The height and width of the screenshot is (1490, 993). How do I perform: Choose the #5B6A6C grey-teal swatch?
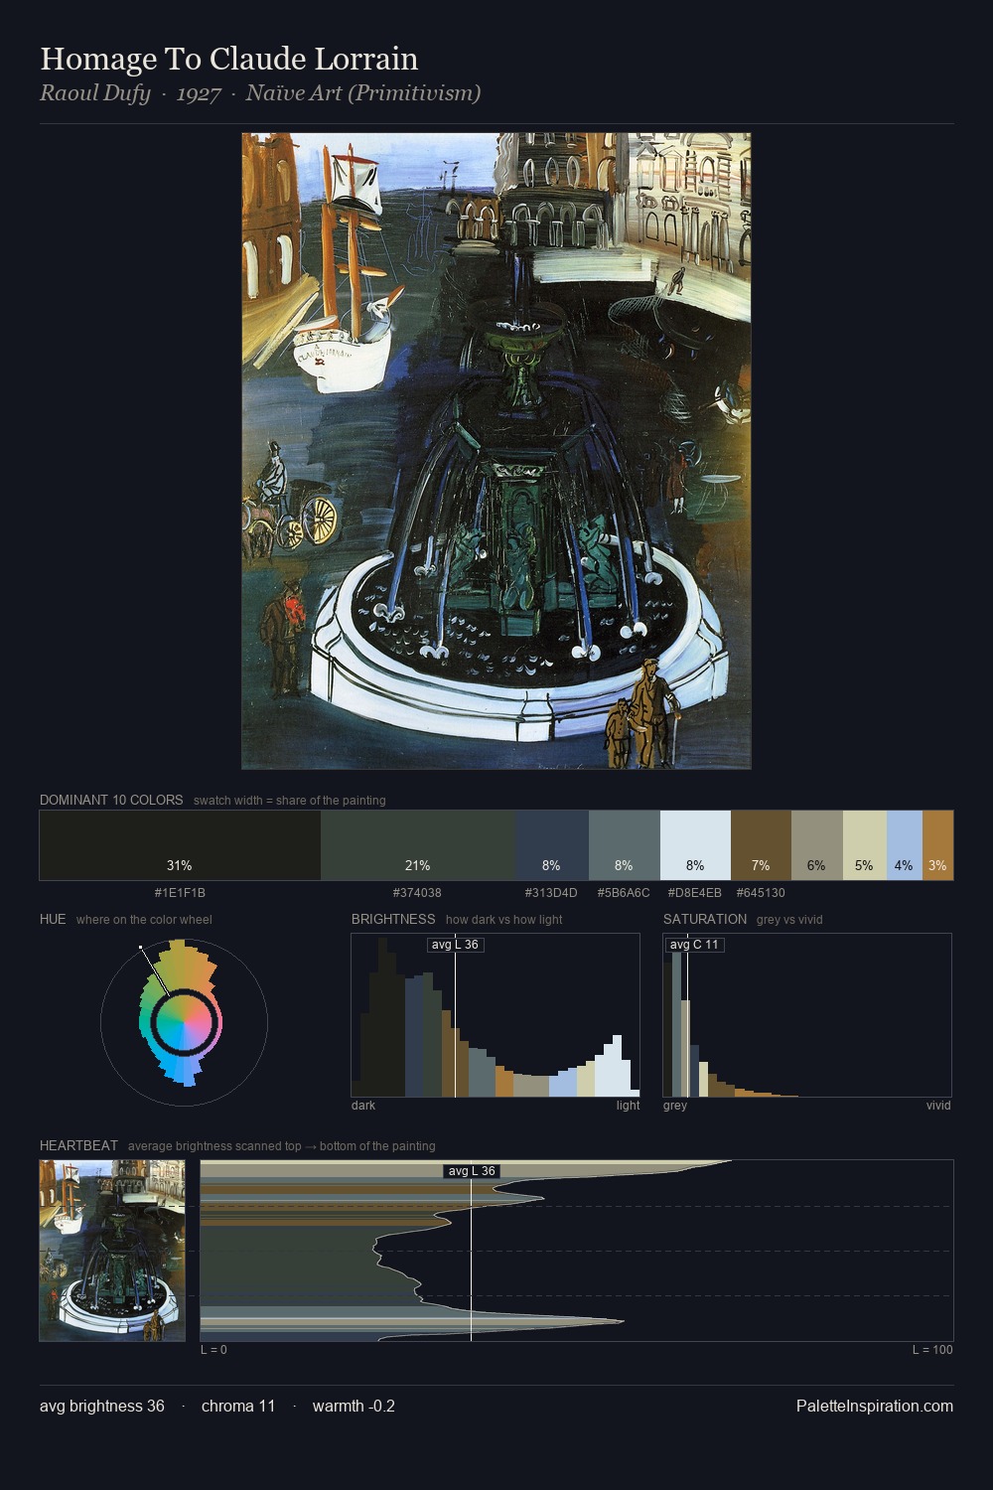[625, 845]
